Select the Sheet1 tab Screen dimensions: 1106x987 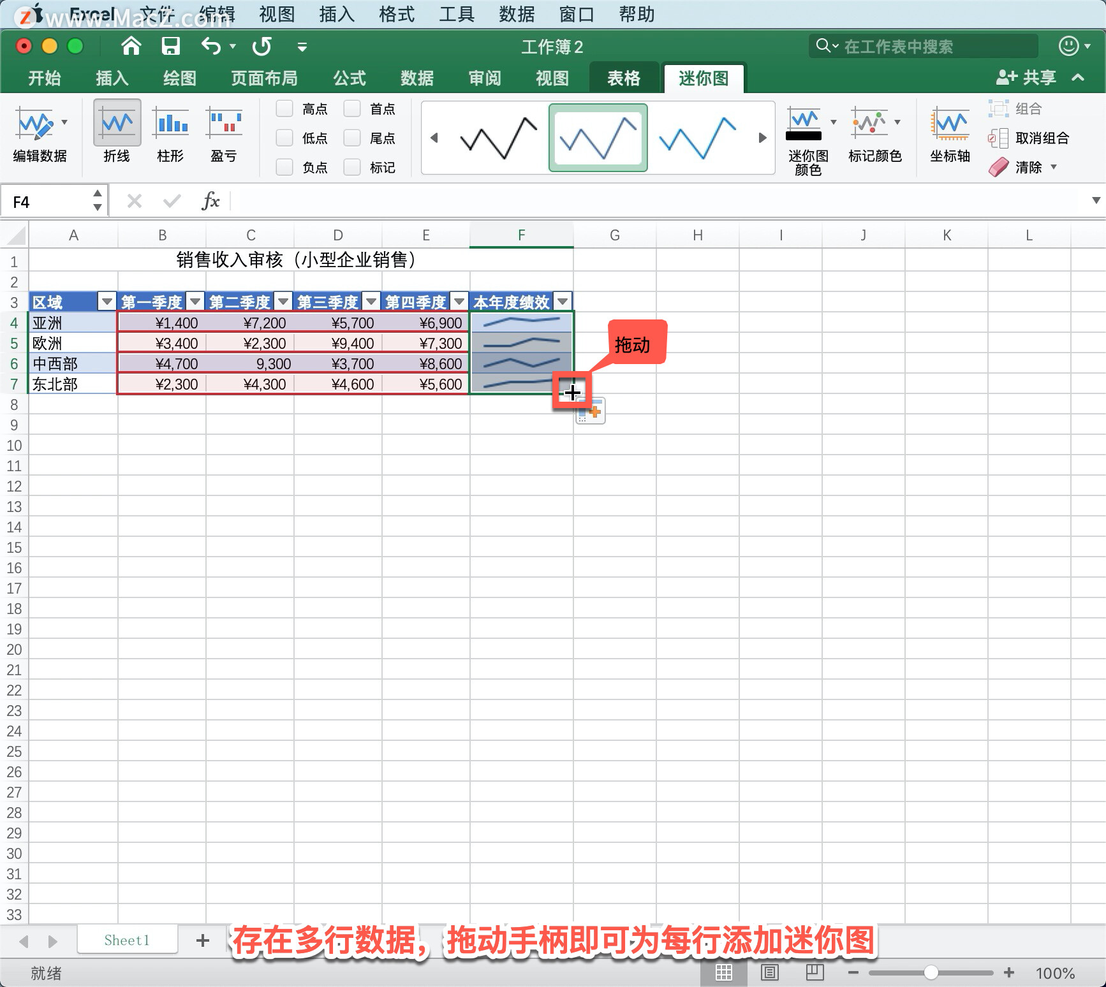(x=127, y=940)
